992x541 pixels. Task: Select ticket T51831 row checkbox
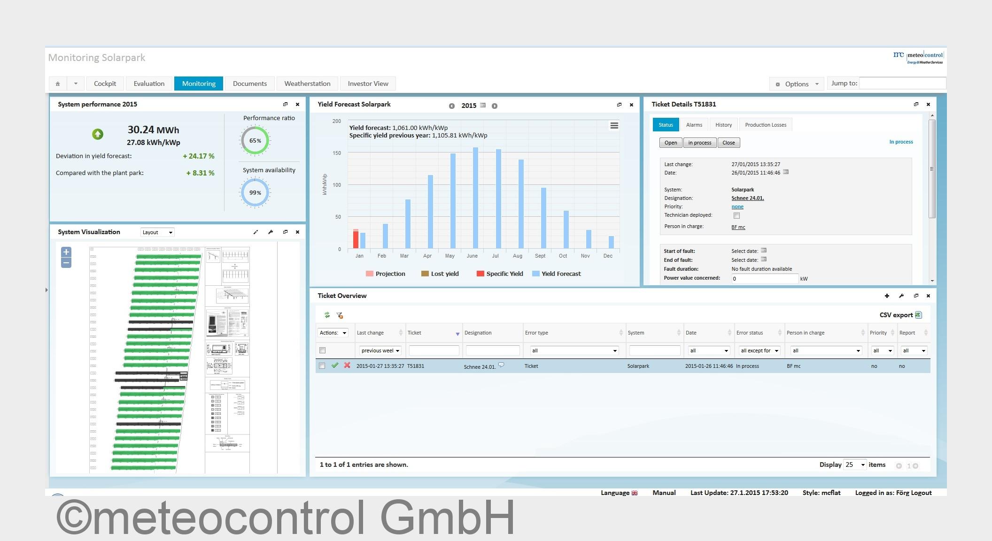pyautogui.click(x=322, y=366)
